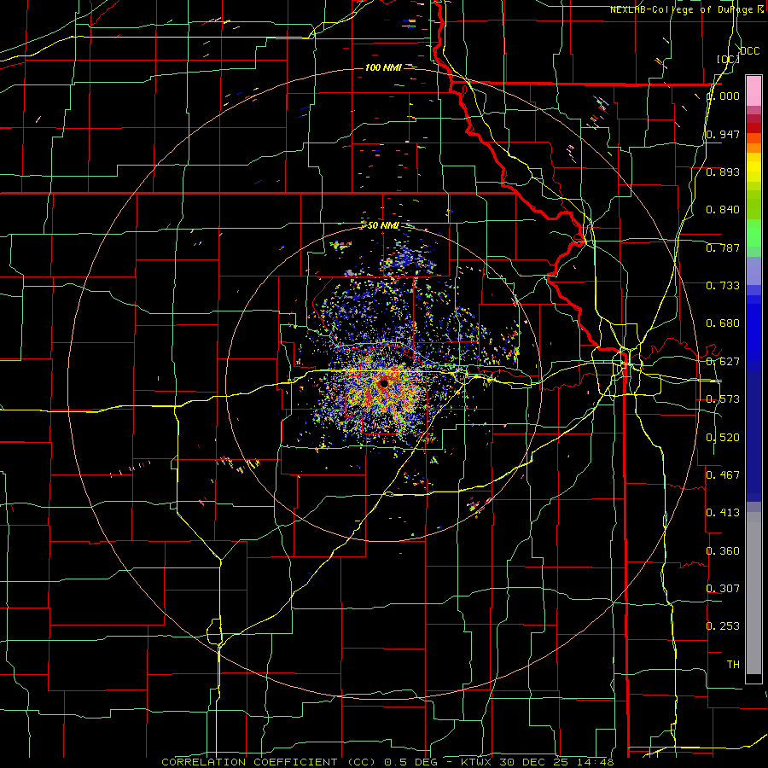Click the light pink swatch atop the color scale
Viewport: 768px width, 768px height.
click(753, 90)
